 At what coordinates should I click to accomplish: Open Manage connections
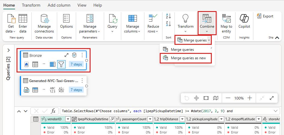44,23
